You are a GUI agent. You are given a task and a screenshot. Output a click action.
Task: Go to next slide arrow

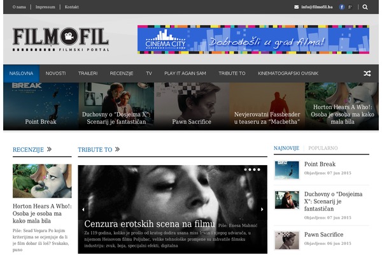262,209
